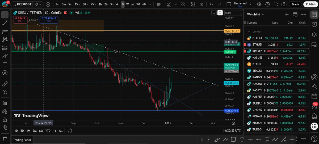Image resolution: width=319 pixels, height=144 pixels.
Task: Click the Publish button
Action: pos(310,4)
